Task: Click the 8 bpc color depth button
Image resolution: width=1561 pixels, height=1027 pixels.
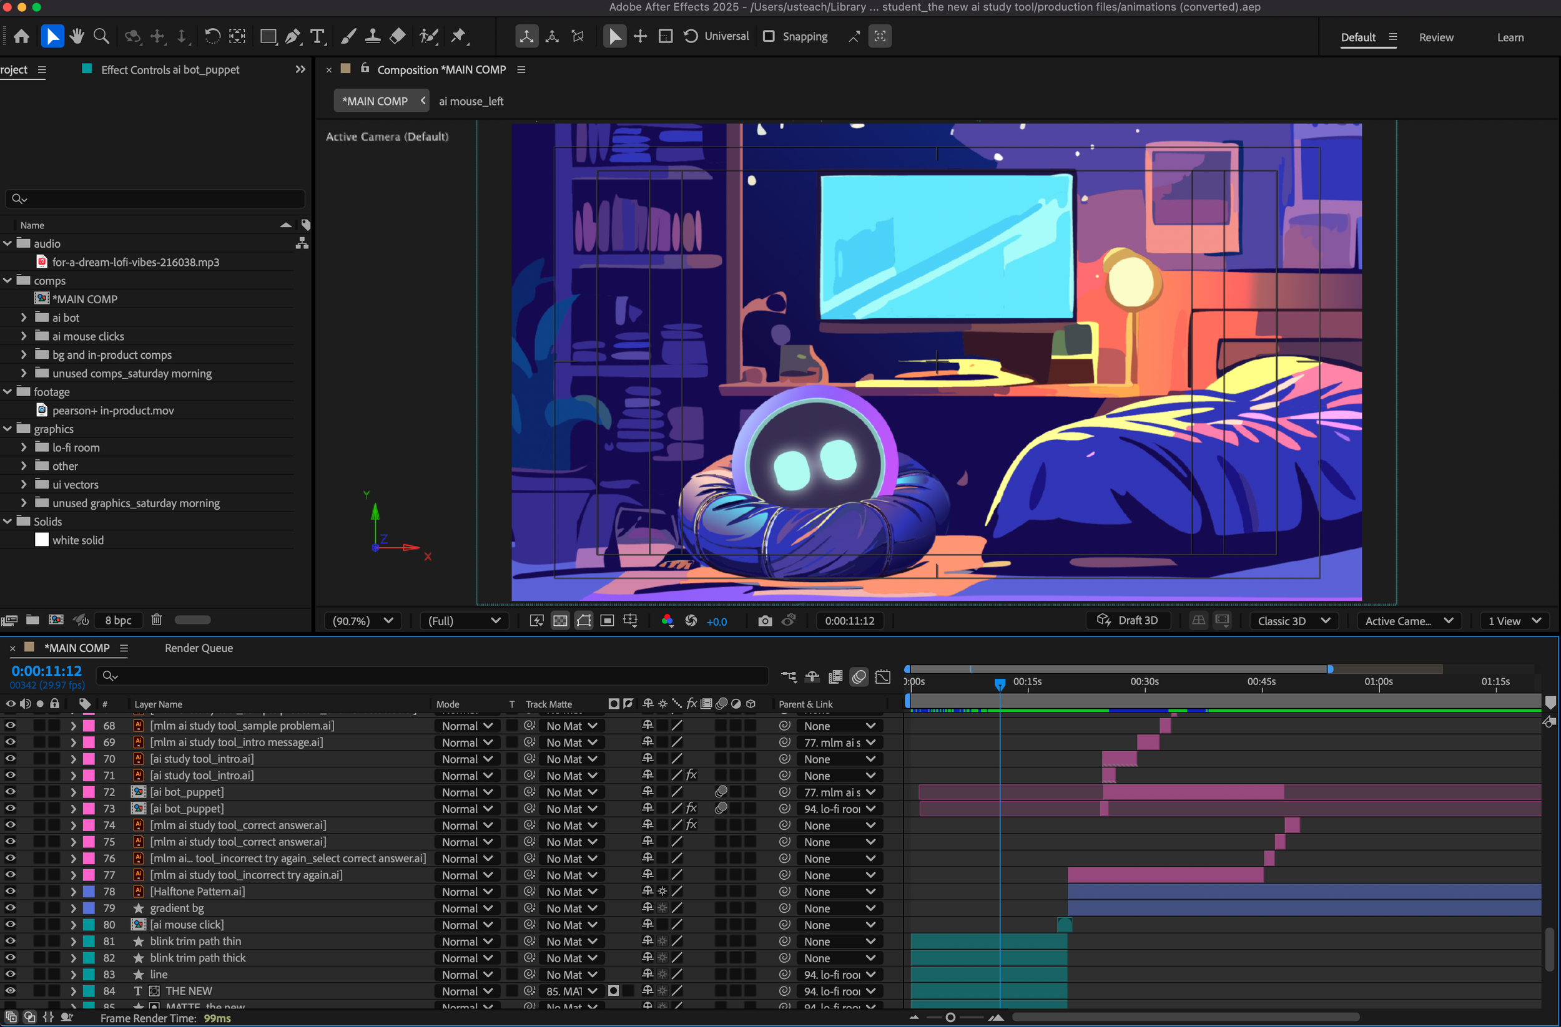Action: (x=118, y=620)
